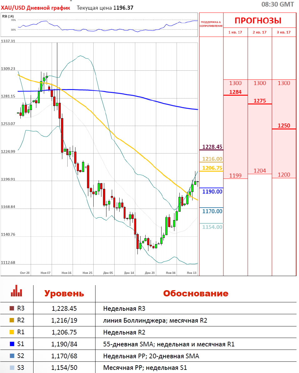Click the "ПРОГНОЗЫ" heading

[258, 21]
